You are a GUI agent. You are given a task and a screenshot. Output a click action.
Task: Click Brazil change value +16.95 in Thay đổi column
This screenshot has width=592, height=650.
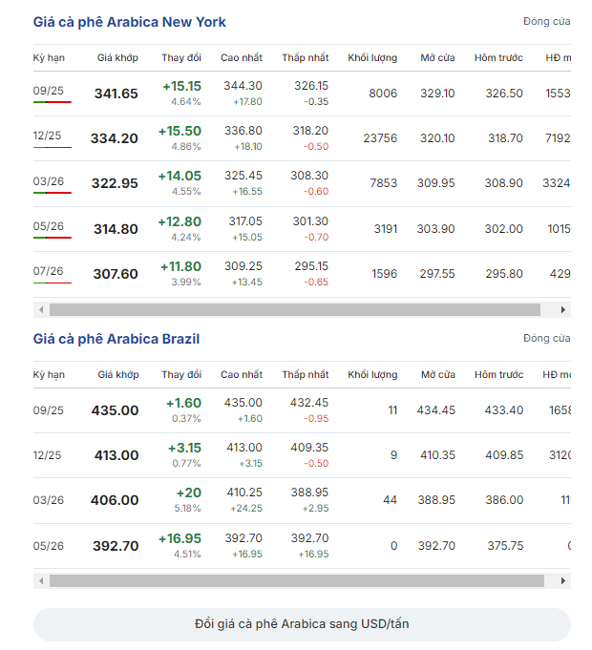pos(180,539)
